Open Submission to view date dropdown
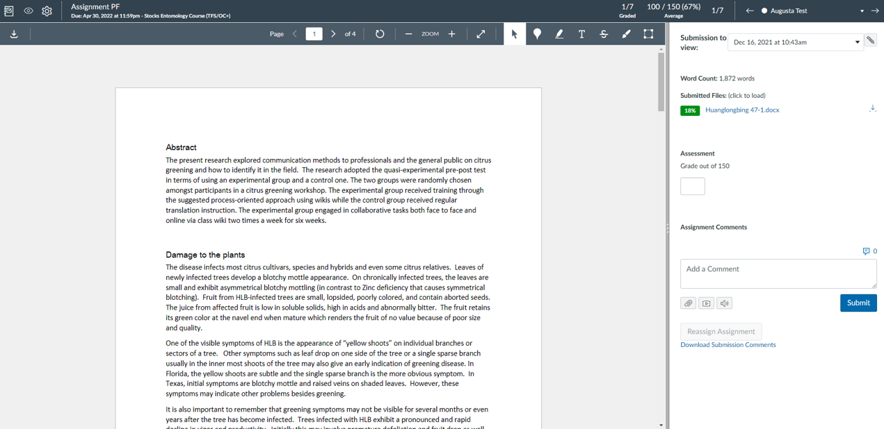 tap(796, 42)
